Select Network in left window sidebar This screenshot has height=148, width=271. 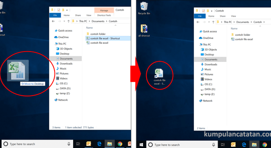tap(61, 100)
